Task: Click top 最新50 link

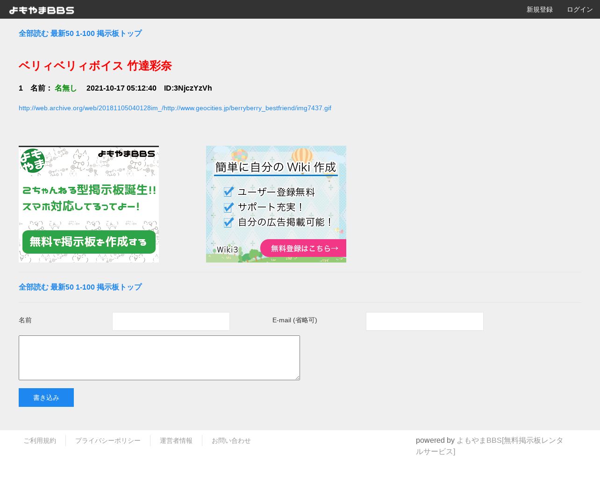Action: click(62, 34)
